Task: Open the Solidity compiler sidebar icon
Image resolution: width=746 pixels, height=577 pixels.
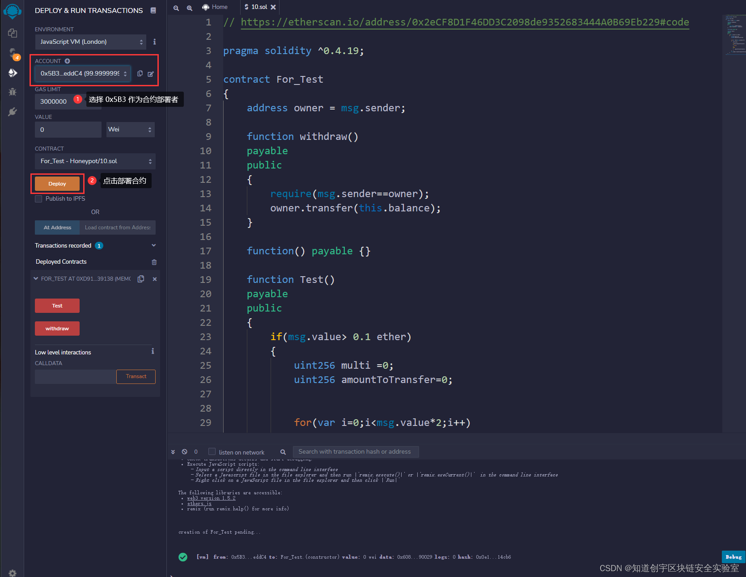Action: 13,53
